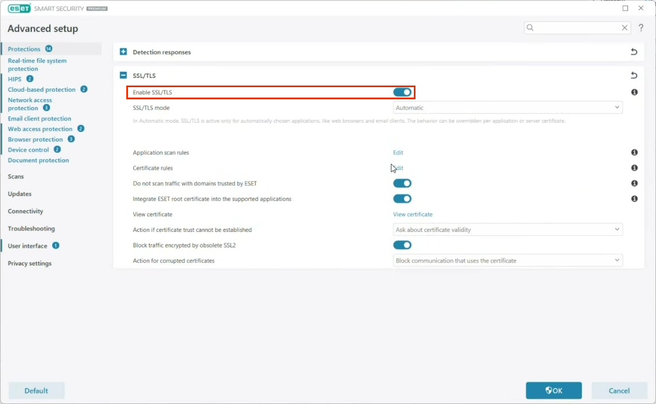Viewport: 656px width, 404px height.
Task: Go to Scans section
Action: (x=15, y=177)
